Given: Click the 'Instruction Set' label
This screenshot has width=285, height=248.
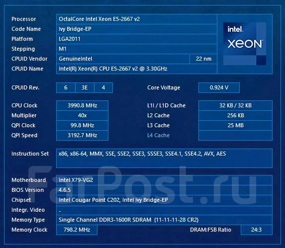Looking at the screenshot, I should tap(30, 154).
